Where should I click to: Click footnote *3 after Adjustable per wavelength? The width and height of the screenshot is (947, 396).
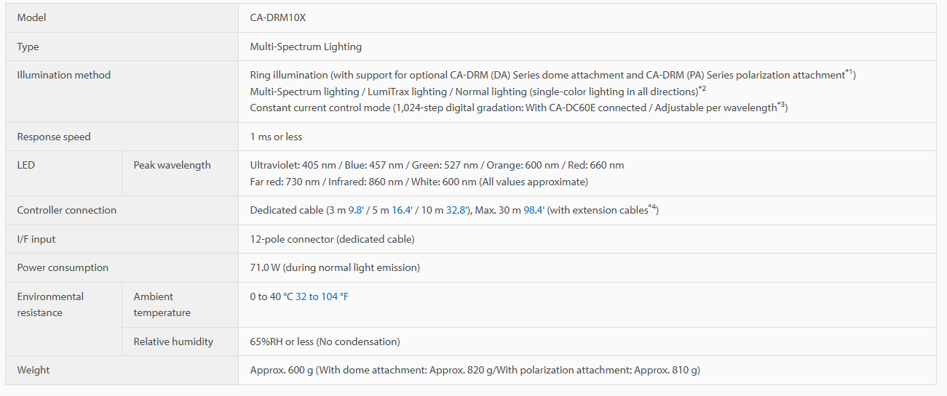(x=781, y=105)
